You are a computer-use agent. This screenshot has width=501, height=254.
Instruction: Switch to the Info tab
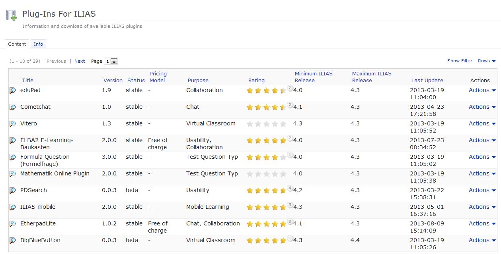click(38, 44)
